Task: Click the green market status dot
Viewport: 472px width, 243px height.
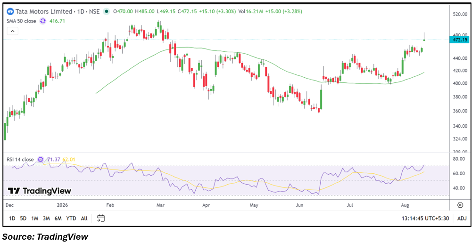Action: pyautogui.click(x=106, y=11)
